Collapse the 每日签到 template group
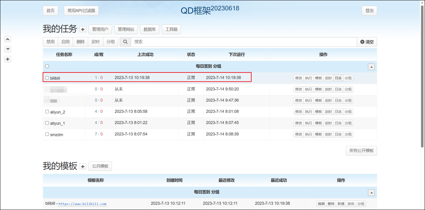Image resolution: width=425 pixels, height=210 pixels. pos(371,193)
